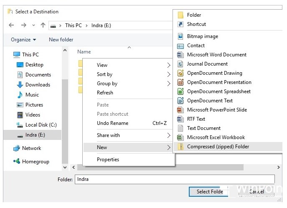Open the Organize dropdown menu
Image resolution: width=287 pixels, height=208 pixels.
click(x=23, y=40)
